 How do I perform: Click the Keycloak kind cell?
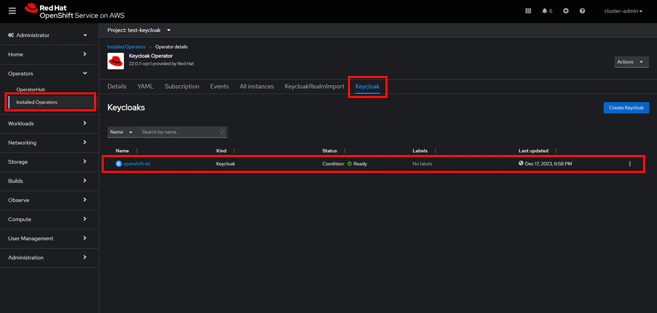[x=225, y=164]
